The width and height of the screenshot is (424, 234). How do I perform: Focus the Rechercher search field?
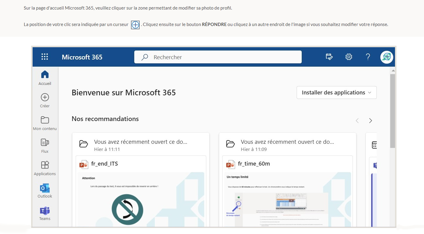pos(218,57)
